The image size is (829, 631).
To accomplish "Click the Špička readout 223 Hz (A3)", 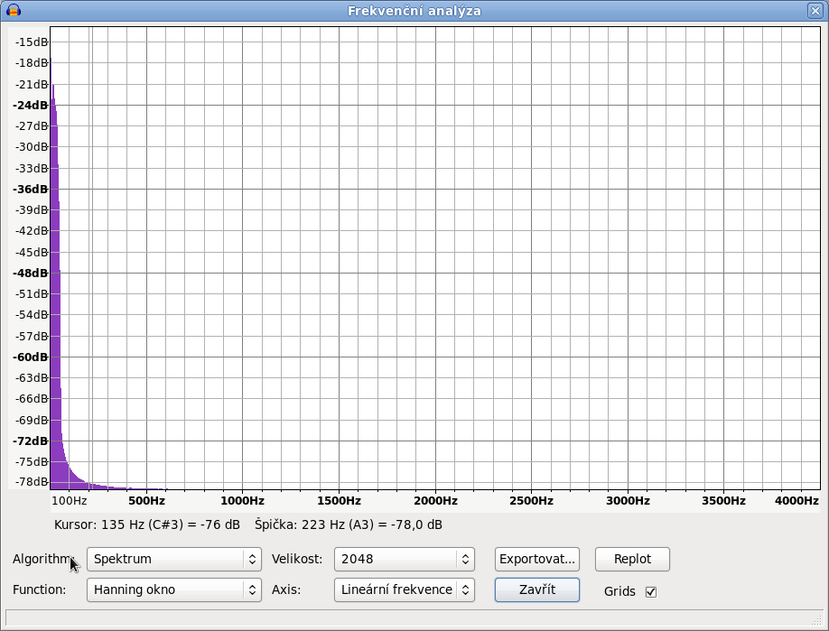I will (x=349, y=524).
